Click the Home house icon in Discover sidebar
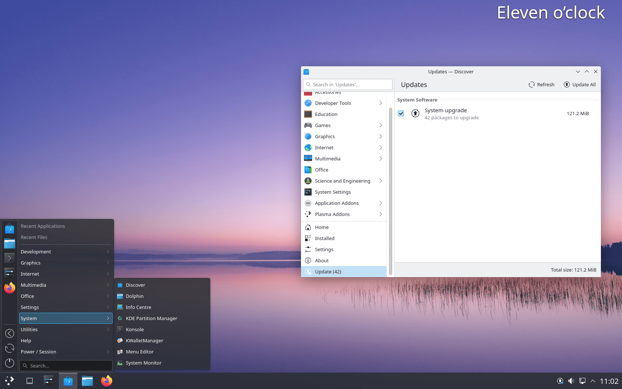Screen dimensions: 622x389 (x=308, y=227)
